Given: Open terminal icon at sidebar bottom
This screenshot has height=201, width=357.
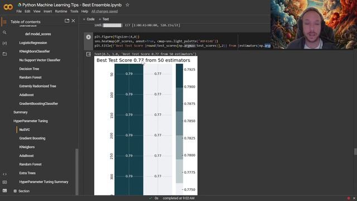Looking at the screenshot, I should pos(4,190).
